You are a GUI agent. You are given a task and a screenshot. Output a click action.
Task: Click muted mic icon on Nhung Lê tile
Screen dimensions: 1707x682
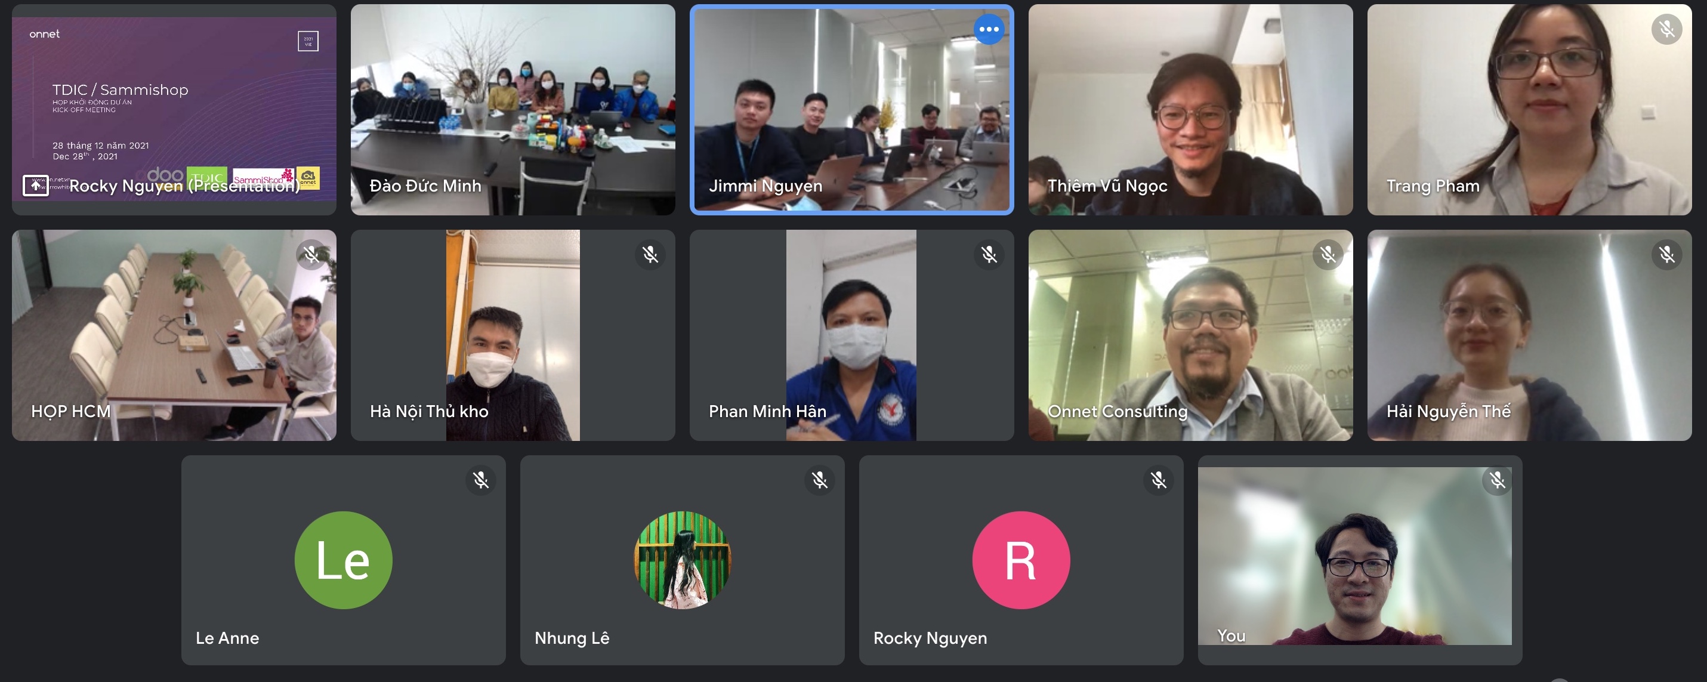(x=820, y=480)
